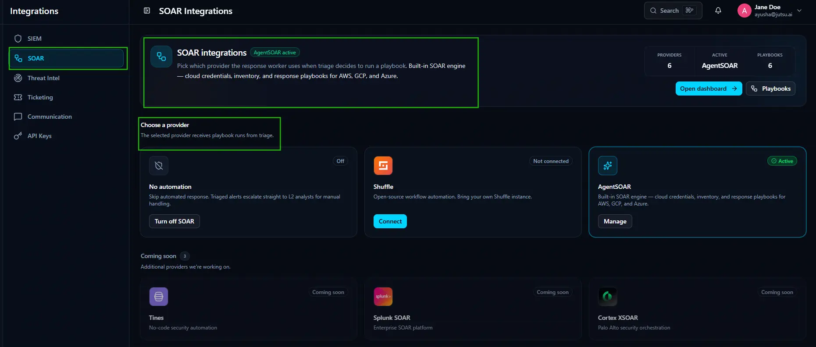
Task: Select SOAR in the sidebar
Action: pos(66,58)
